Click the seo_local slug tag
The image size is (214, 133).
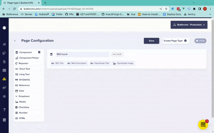click(x=117, y=54)
